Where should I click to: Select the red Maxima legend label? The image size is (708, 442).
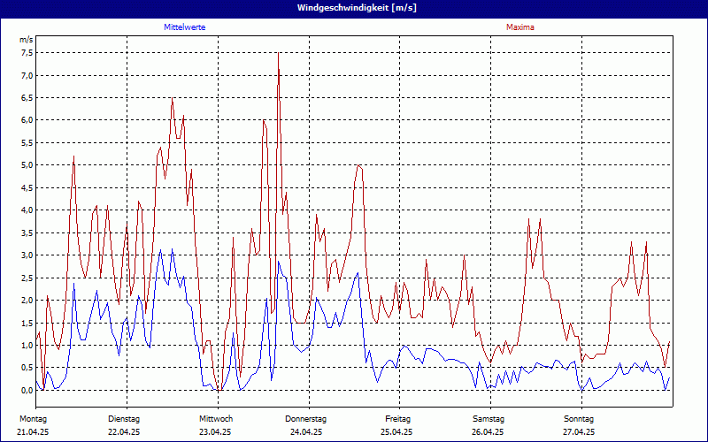(520, 27)
